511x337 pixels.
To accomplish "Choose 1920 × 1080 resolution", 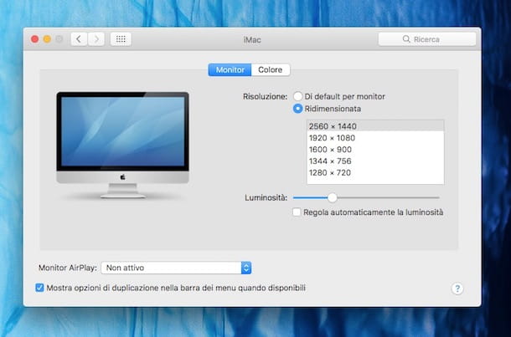I will click(375, 138).
